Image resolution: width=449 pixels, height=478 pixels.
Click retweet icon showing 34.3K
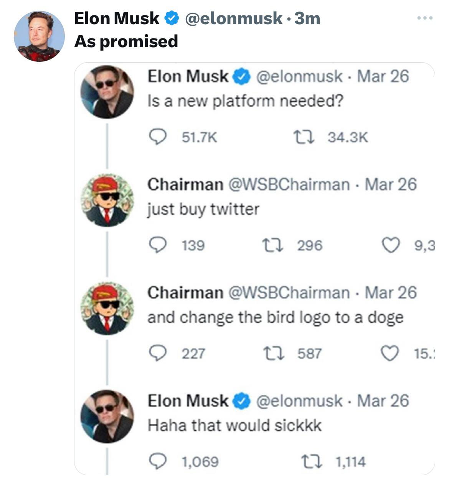pyautogui.click(x=304, y=137)
